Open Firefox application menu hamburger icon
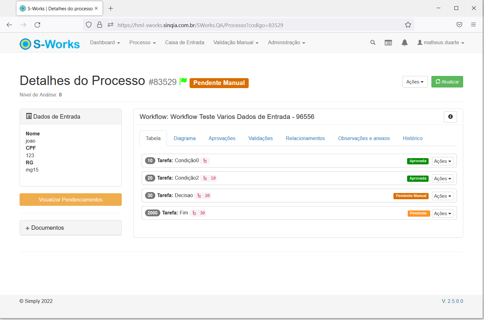The image size is (484, 320). click(x=473, y=25)
